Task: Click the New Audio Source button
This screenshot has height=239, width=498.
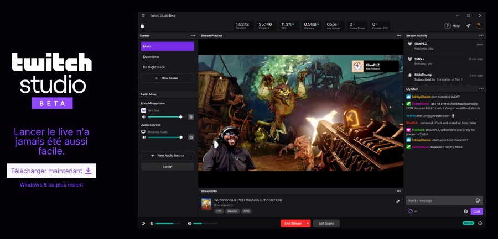Action: click(x=167, y=156)
